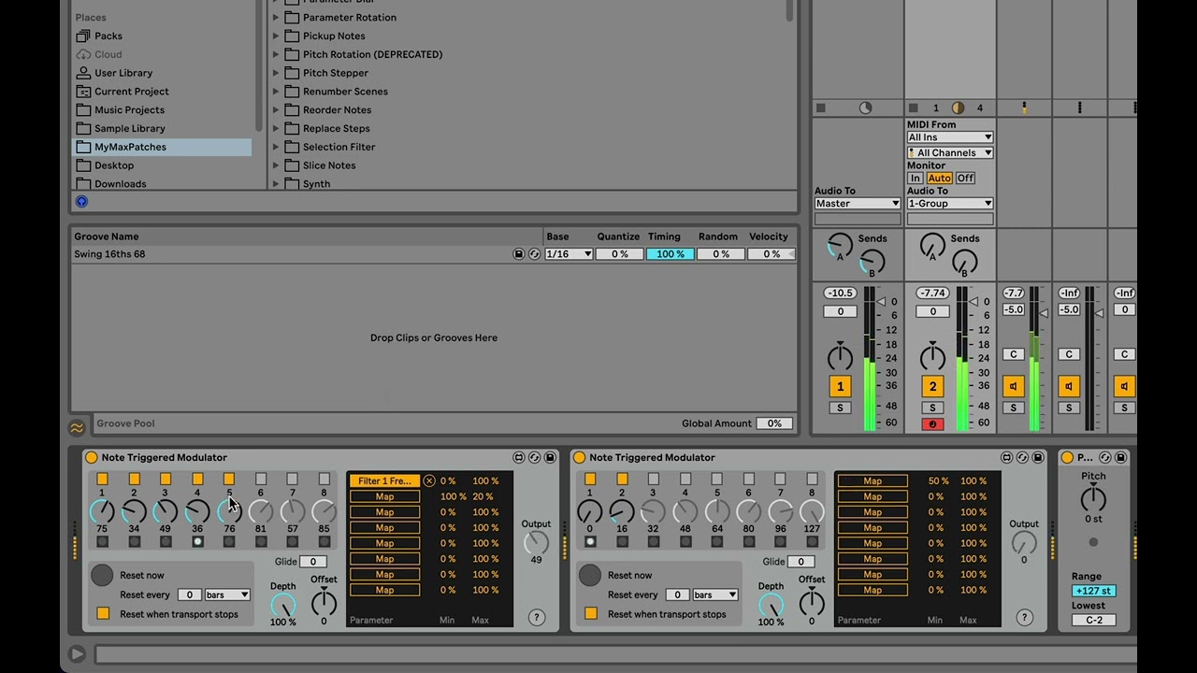Screen dimensions: 1197x673
Task: Enable step 6 in the first modulator
Action: pyautogui.click(x=261, y=479)
